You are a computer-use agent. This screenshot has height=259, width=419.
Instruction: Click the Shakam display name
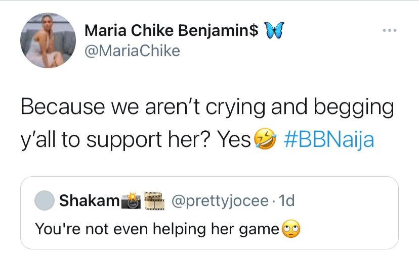[x=89, y=201]
